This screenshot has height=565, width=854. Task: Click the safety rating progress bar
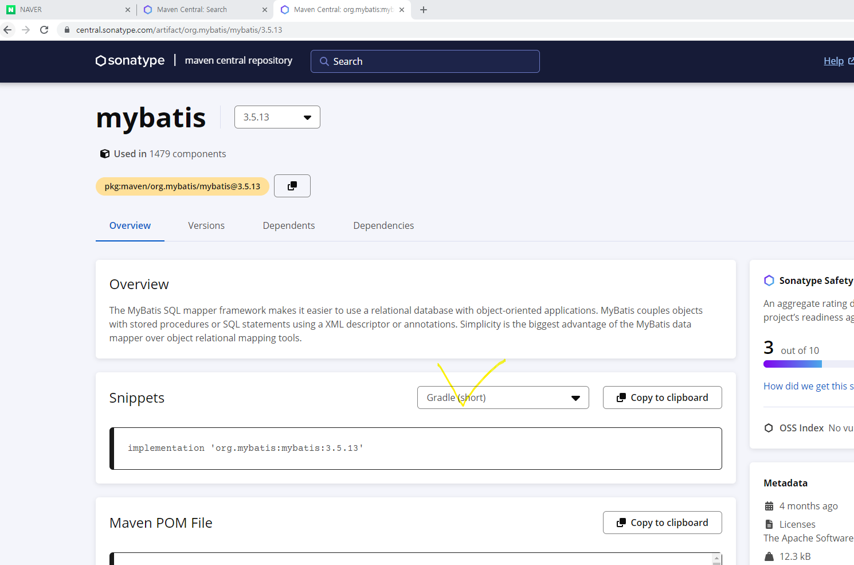tap(809, 364)
